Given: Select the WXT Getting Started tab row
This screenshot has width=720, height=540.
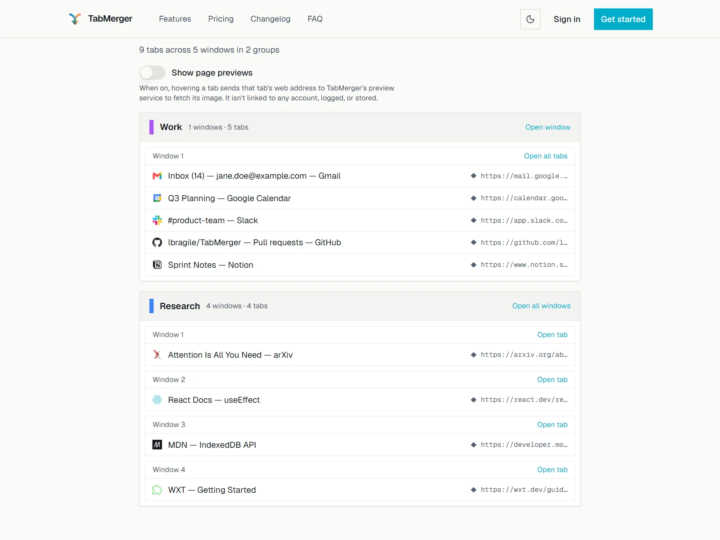Looking at the screenshot, I should [360, 490].
